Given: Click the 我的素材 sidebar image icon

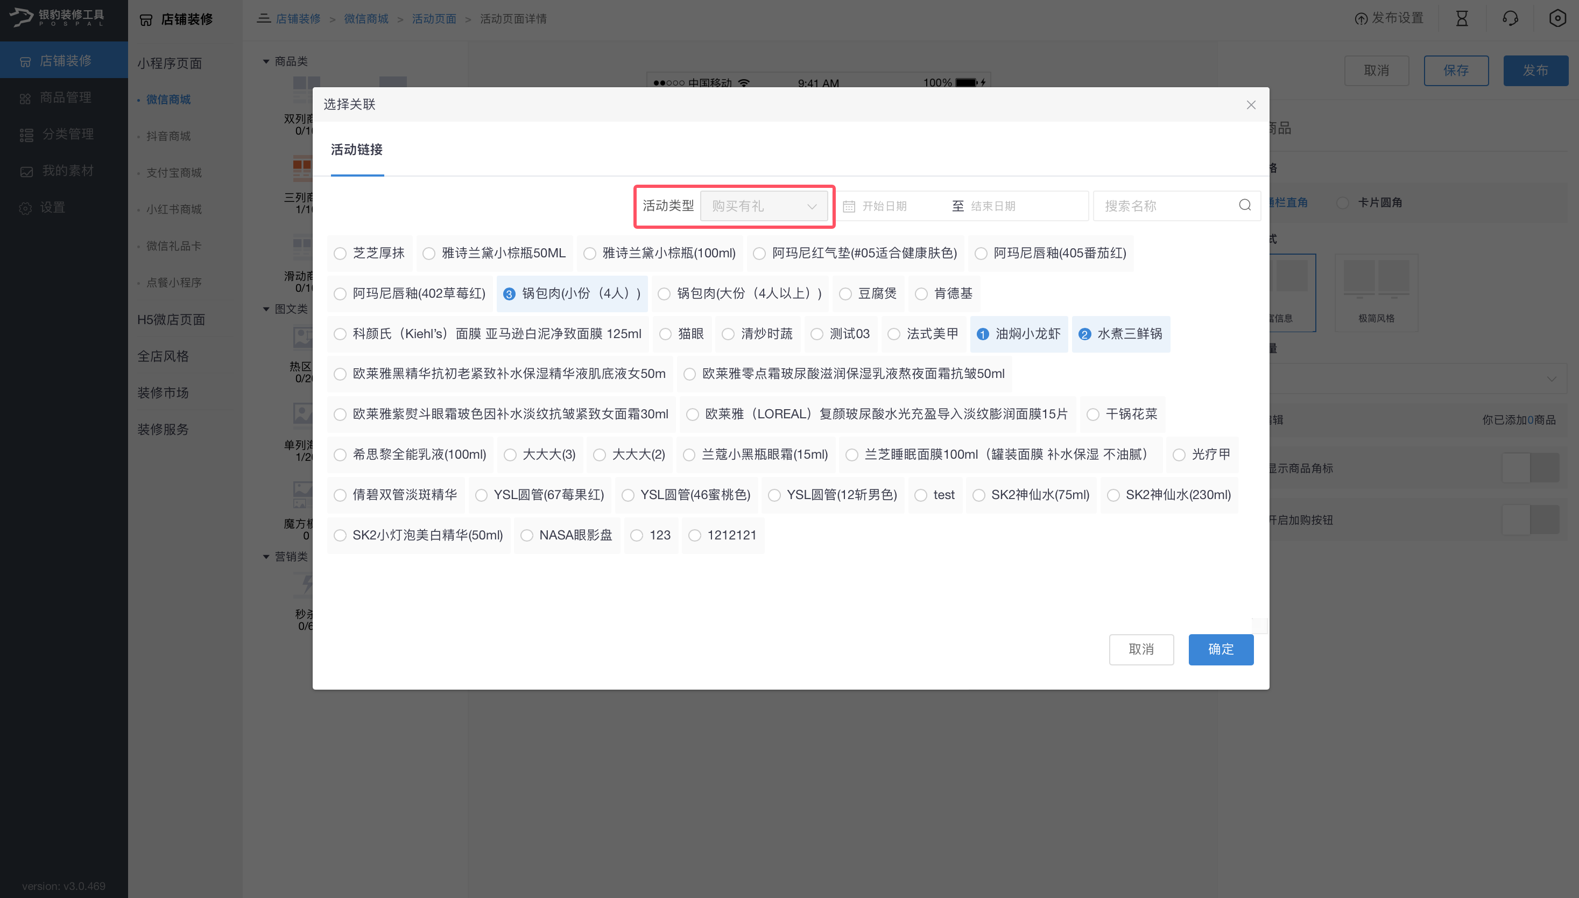Looking at the screenshot, I should pos(26,171).
